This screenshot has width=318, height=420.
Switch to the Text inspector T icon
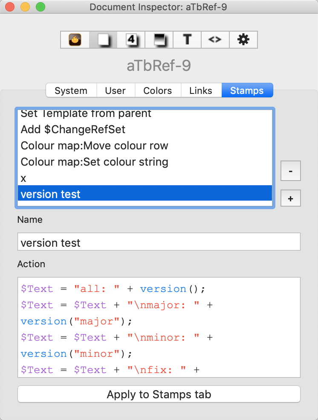point(187,40)
